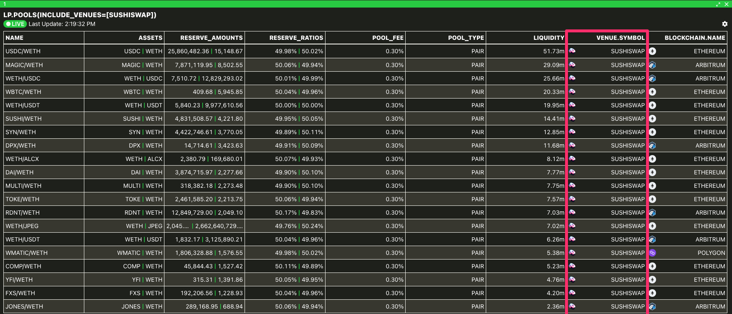Click the Arbitrum icon in MAGIC/WETH row

(652, 65)
